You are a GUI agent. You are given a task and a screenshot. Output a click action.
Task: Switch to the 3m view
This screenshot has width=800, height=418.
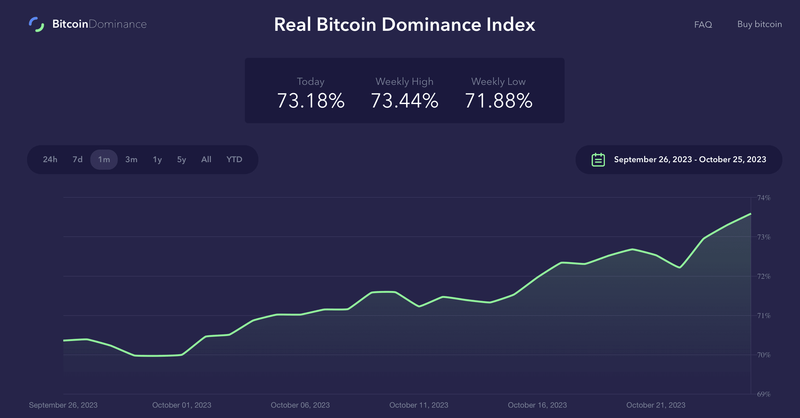click(x=131, y=159)
